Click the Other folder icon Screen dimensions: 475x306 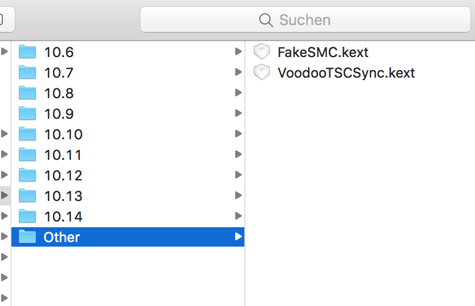point(27,237)
